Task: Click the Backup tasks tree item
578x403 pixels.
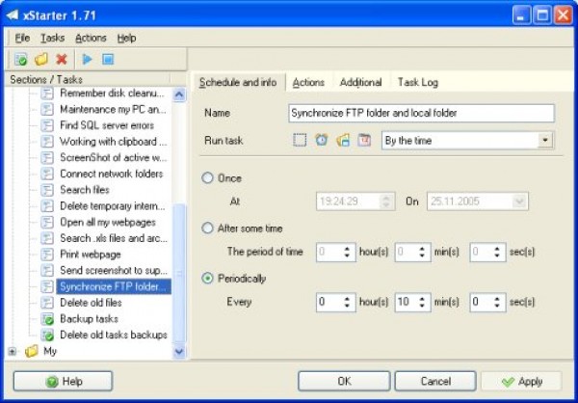Action: [x=89, y=318]
